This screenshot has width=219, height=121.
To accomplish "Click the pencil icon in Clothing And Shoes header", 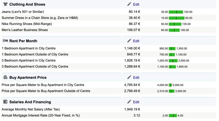I will click(x=129, y=4).
